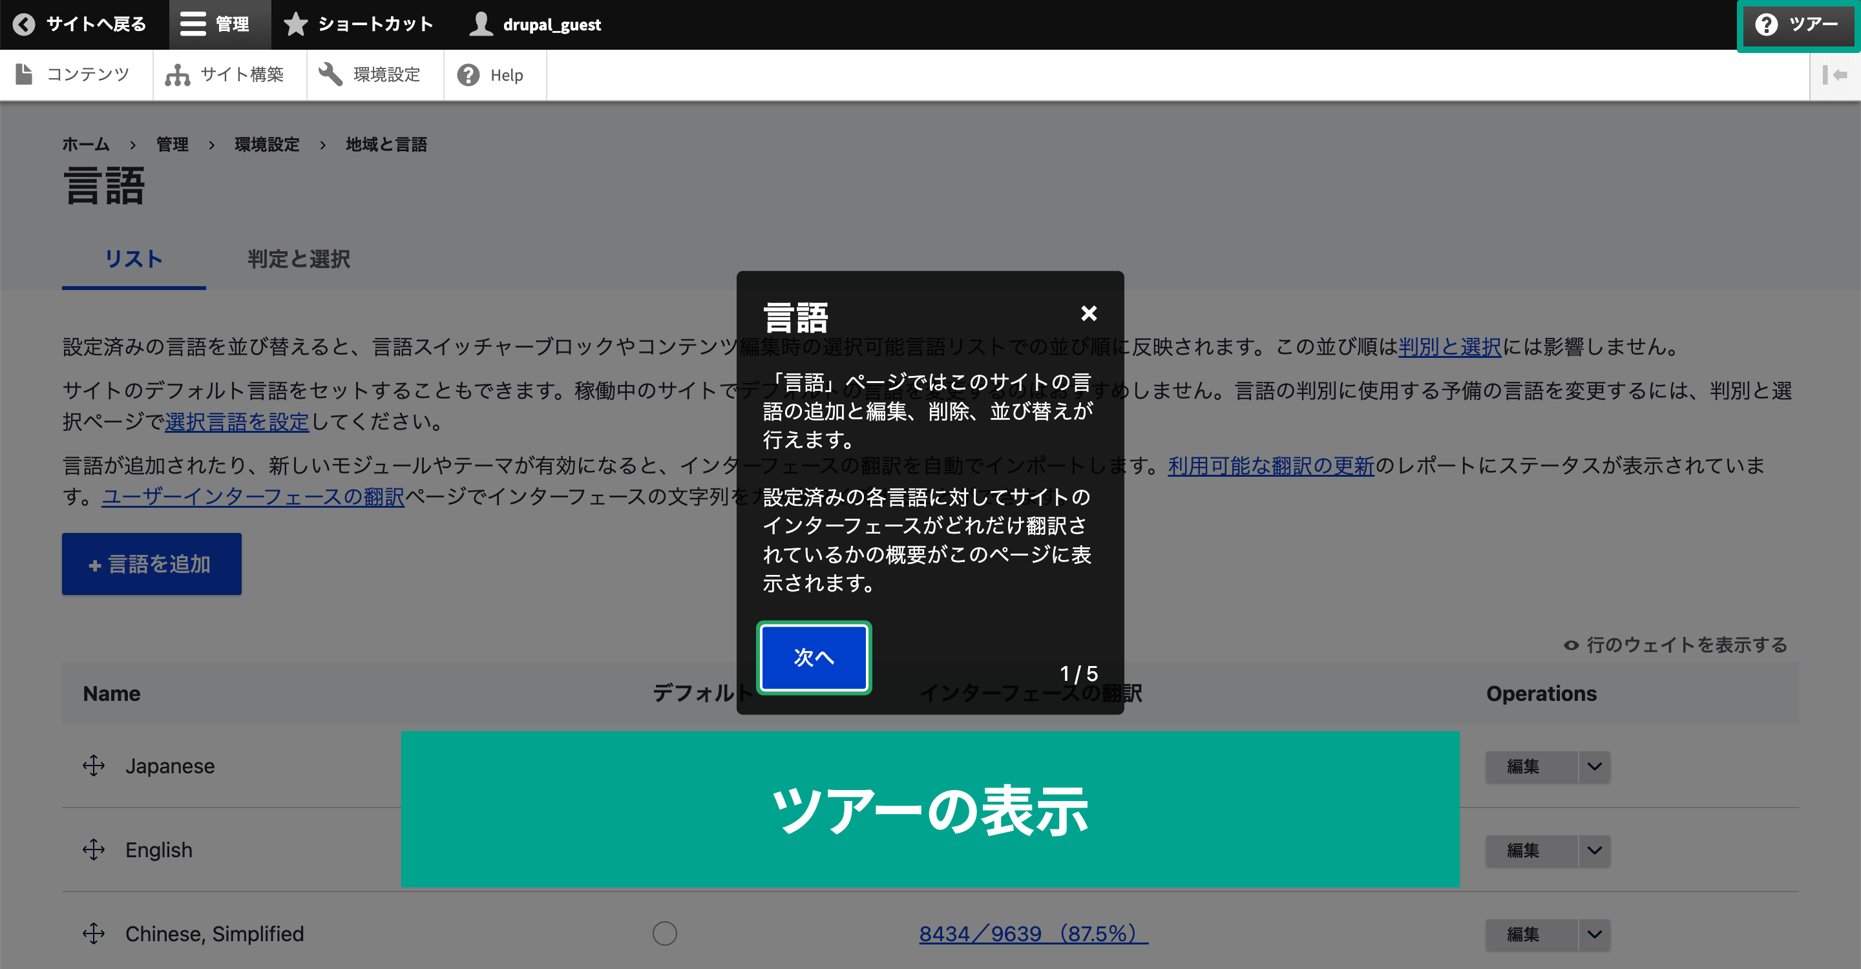Image resolution: width=1861 pixels, height=969 pixels.
Task: Close the 言語 tour popup
Action: (1089, 313)
